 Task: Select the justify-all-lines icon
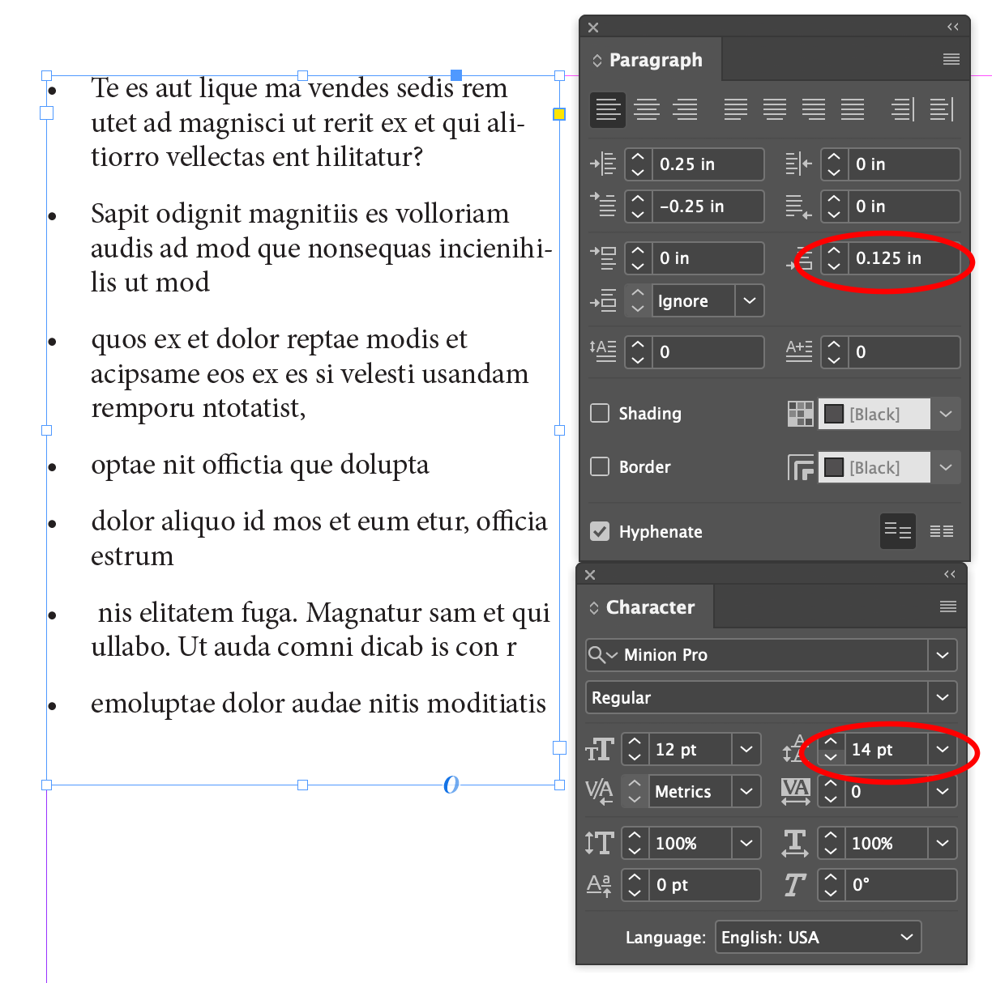(852, 109)
